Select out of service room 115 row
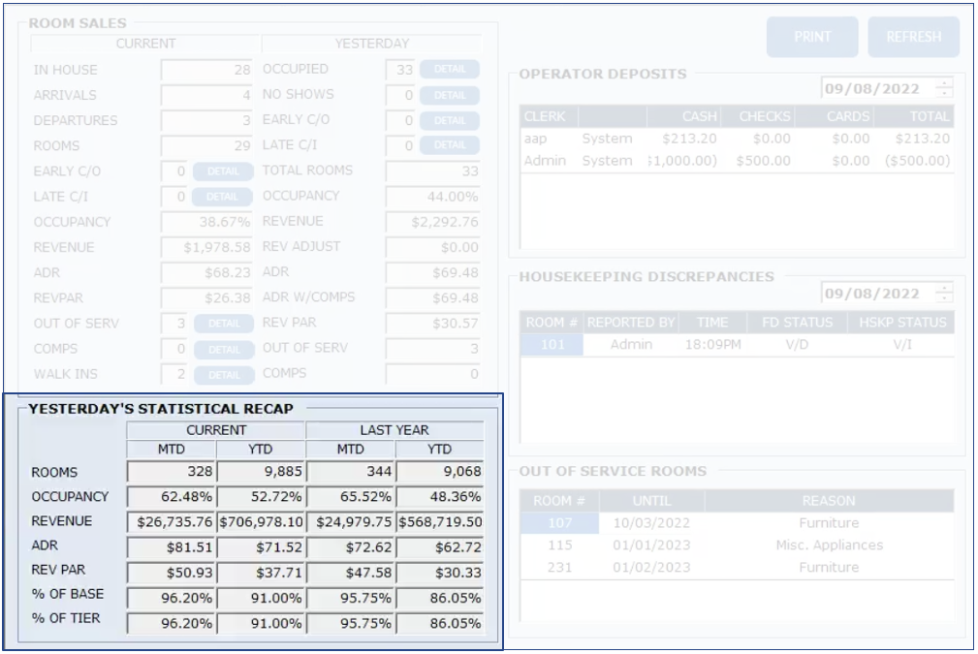Screen dimensions: 978x654 [559, 545]
